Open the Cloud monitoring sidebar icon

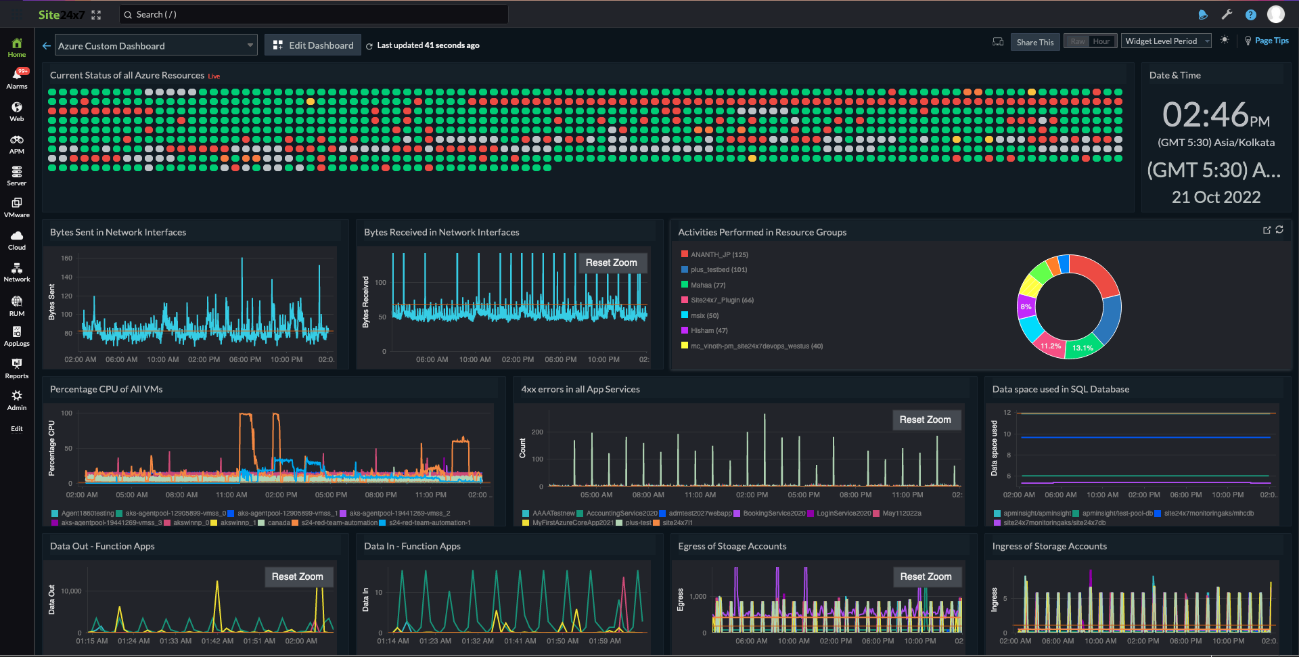pyautogui.click(x=16, y=240)
